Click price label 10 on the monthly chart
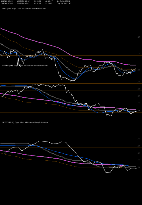This screenshot has height=205, width=142. pyautogui.click(x=139, y=167)
